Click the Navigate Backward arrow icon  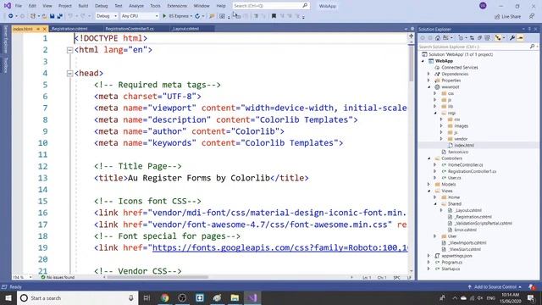(11, 16)
